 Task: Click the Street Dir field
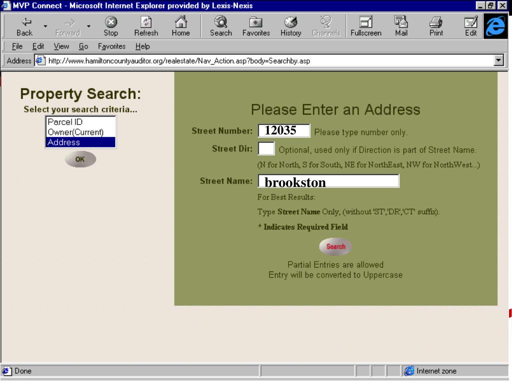pyautogui.click(x=266, y=148)
